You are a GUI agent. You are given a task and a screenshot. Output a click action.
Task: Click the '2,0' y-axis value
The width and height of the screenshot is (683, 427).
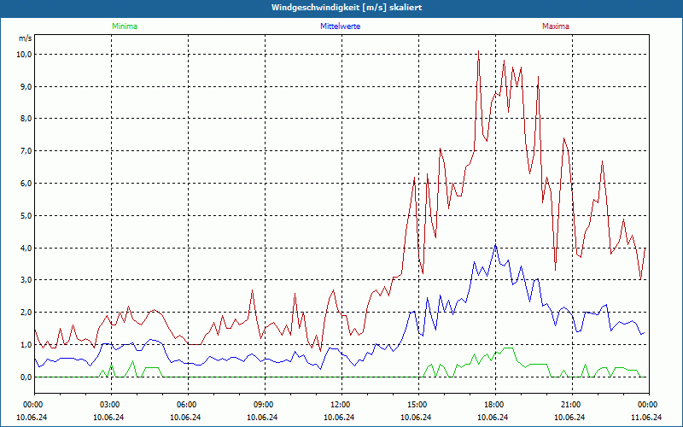tap(26, 313)
